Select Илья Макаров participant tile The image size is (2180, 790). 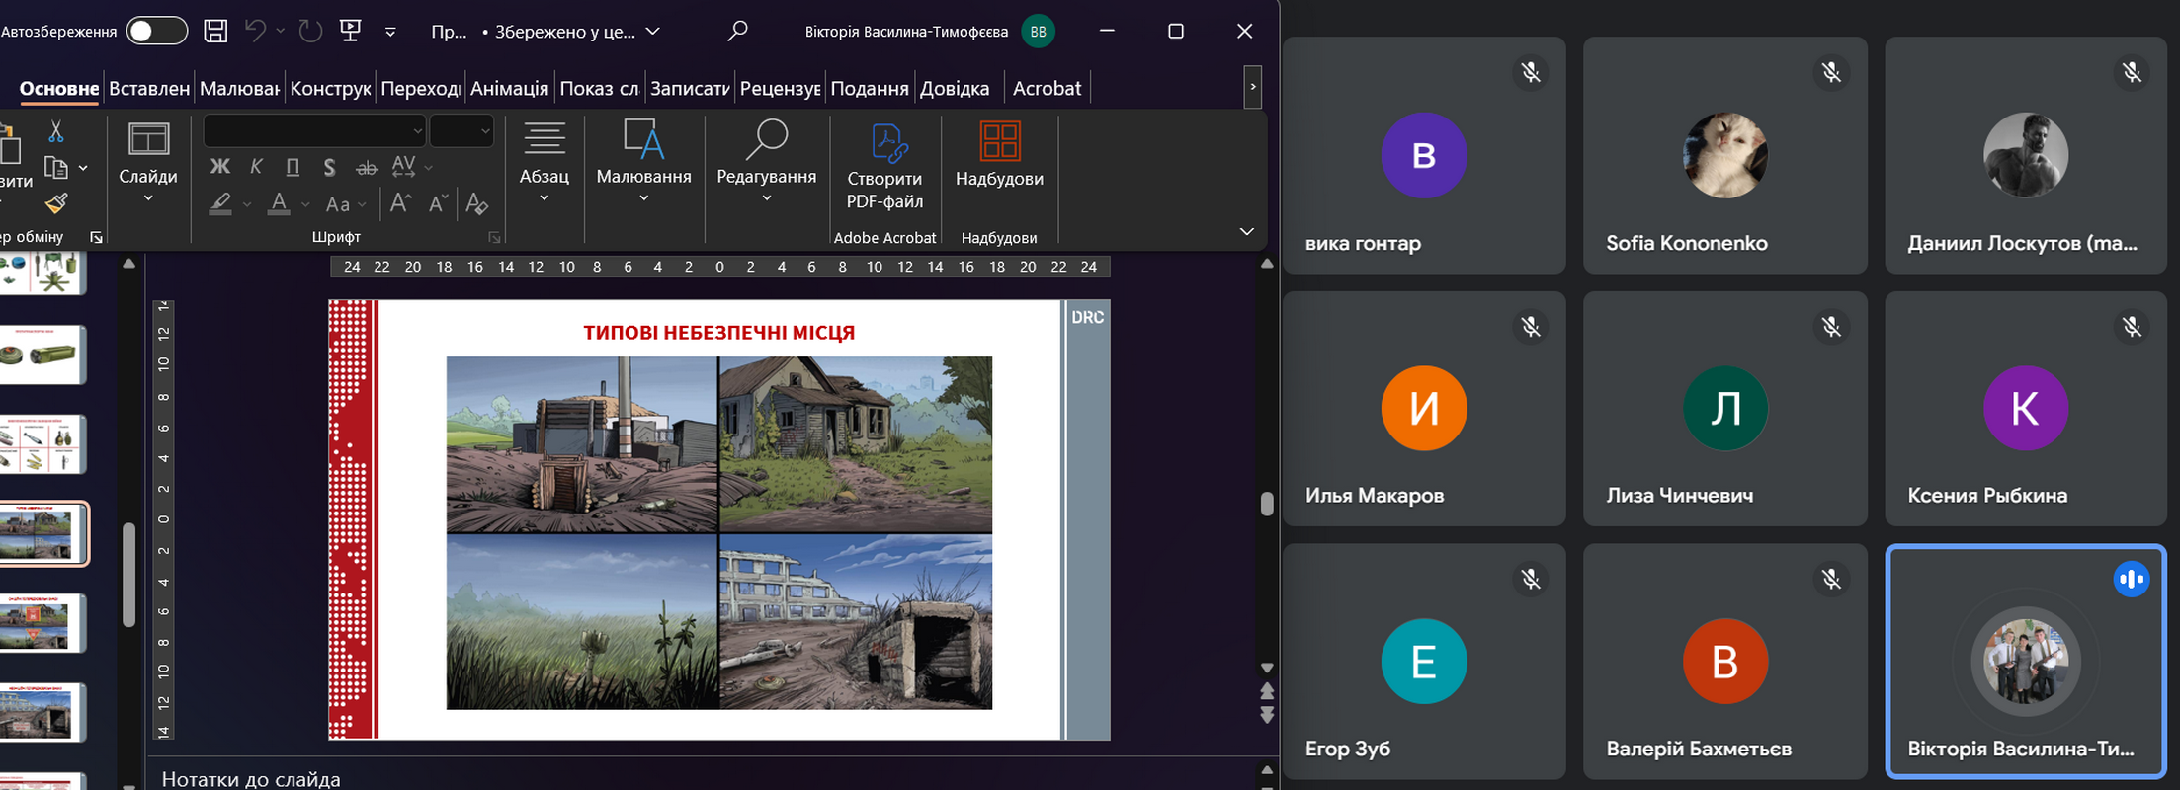1423,408
